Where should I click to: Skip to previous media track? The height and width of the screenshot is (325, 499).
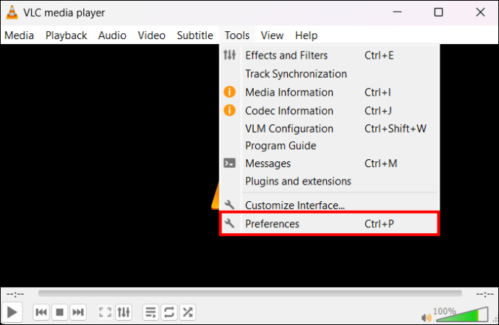click(41, 312)
